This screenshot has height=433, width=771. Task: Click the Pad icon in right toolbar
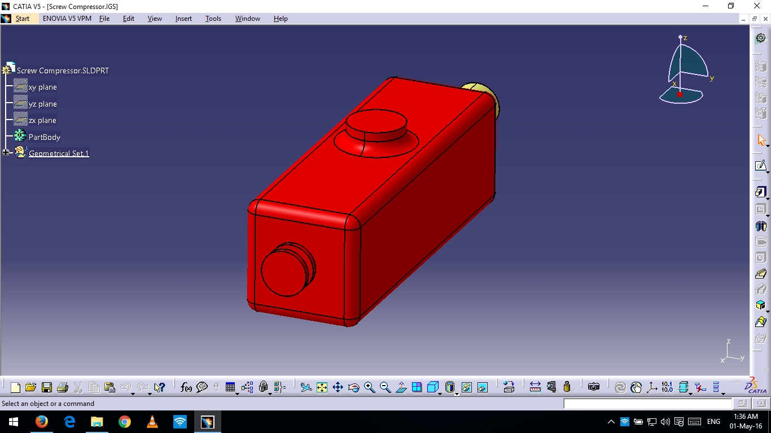tap(760, 192)
